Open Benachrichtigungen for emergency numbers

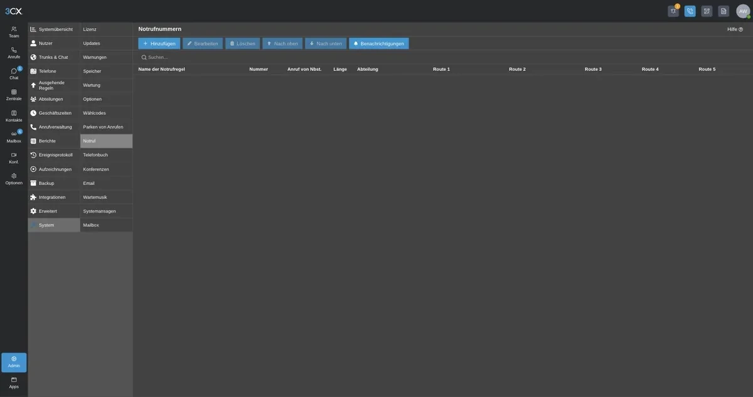pos(379,43)
